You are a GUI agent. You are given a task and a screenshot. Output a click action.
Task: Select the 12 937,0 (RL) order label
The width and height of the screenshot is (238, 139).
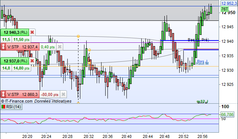point(15,61)
